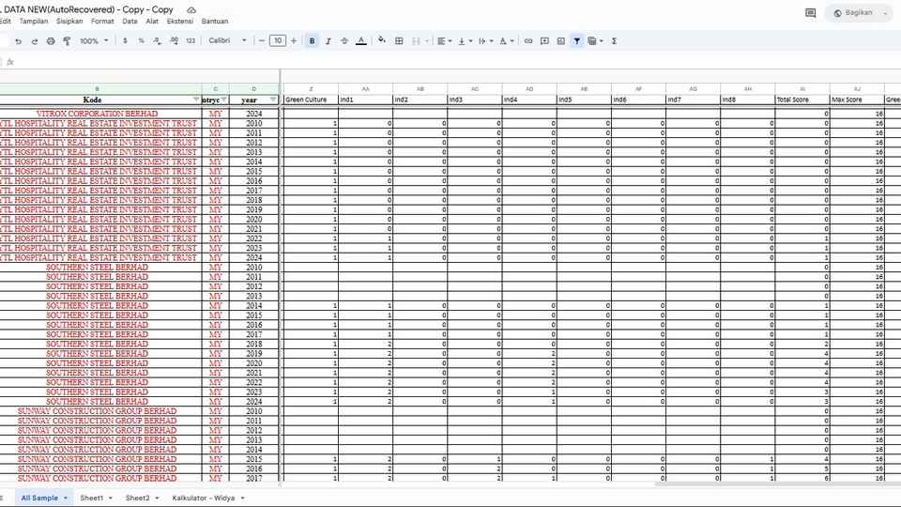Open the vertical align dropdown
Image resolution: width=901 pixels, height=507 pixels.
tap(465, 40)
